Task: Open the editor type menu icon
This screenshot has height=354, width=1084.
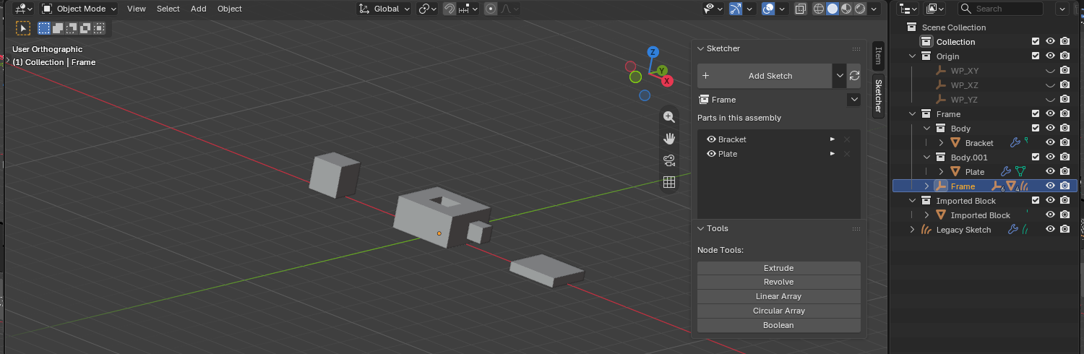Action: 24,9
